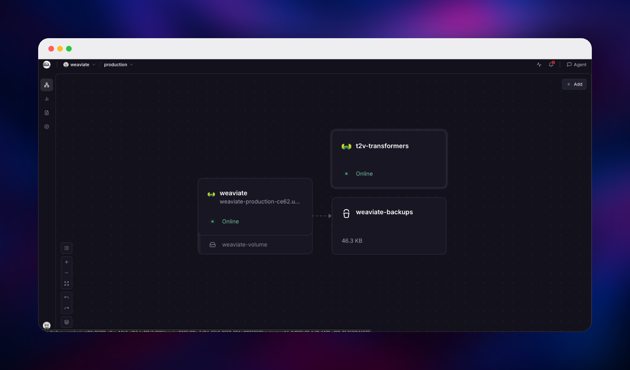
Task: Select the Architecture canvas sidebar icon
Action: [x=47, y=85]
